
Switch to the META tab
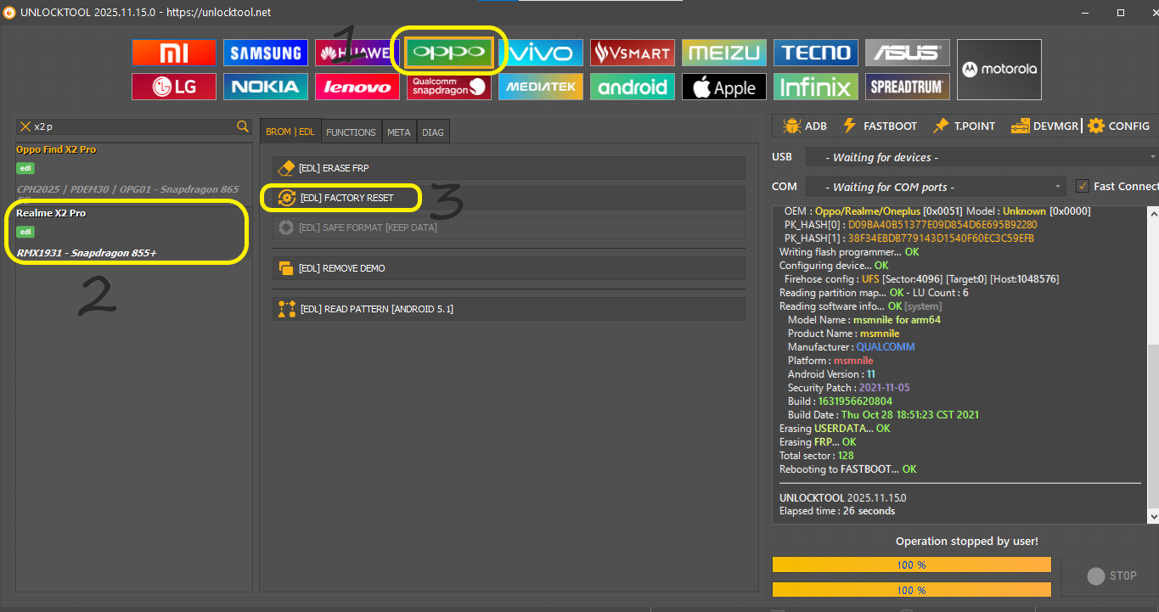pos(399,132)
